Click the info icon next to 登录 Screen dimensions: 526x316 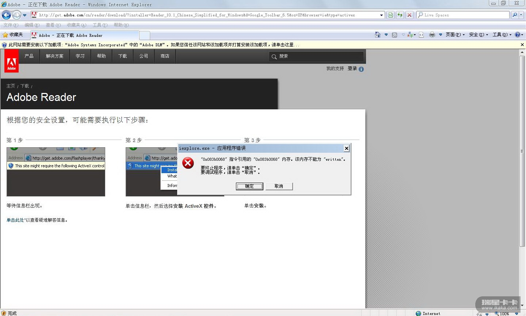(x=361, y=69)
